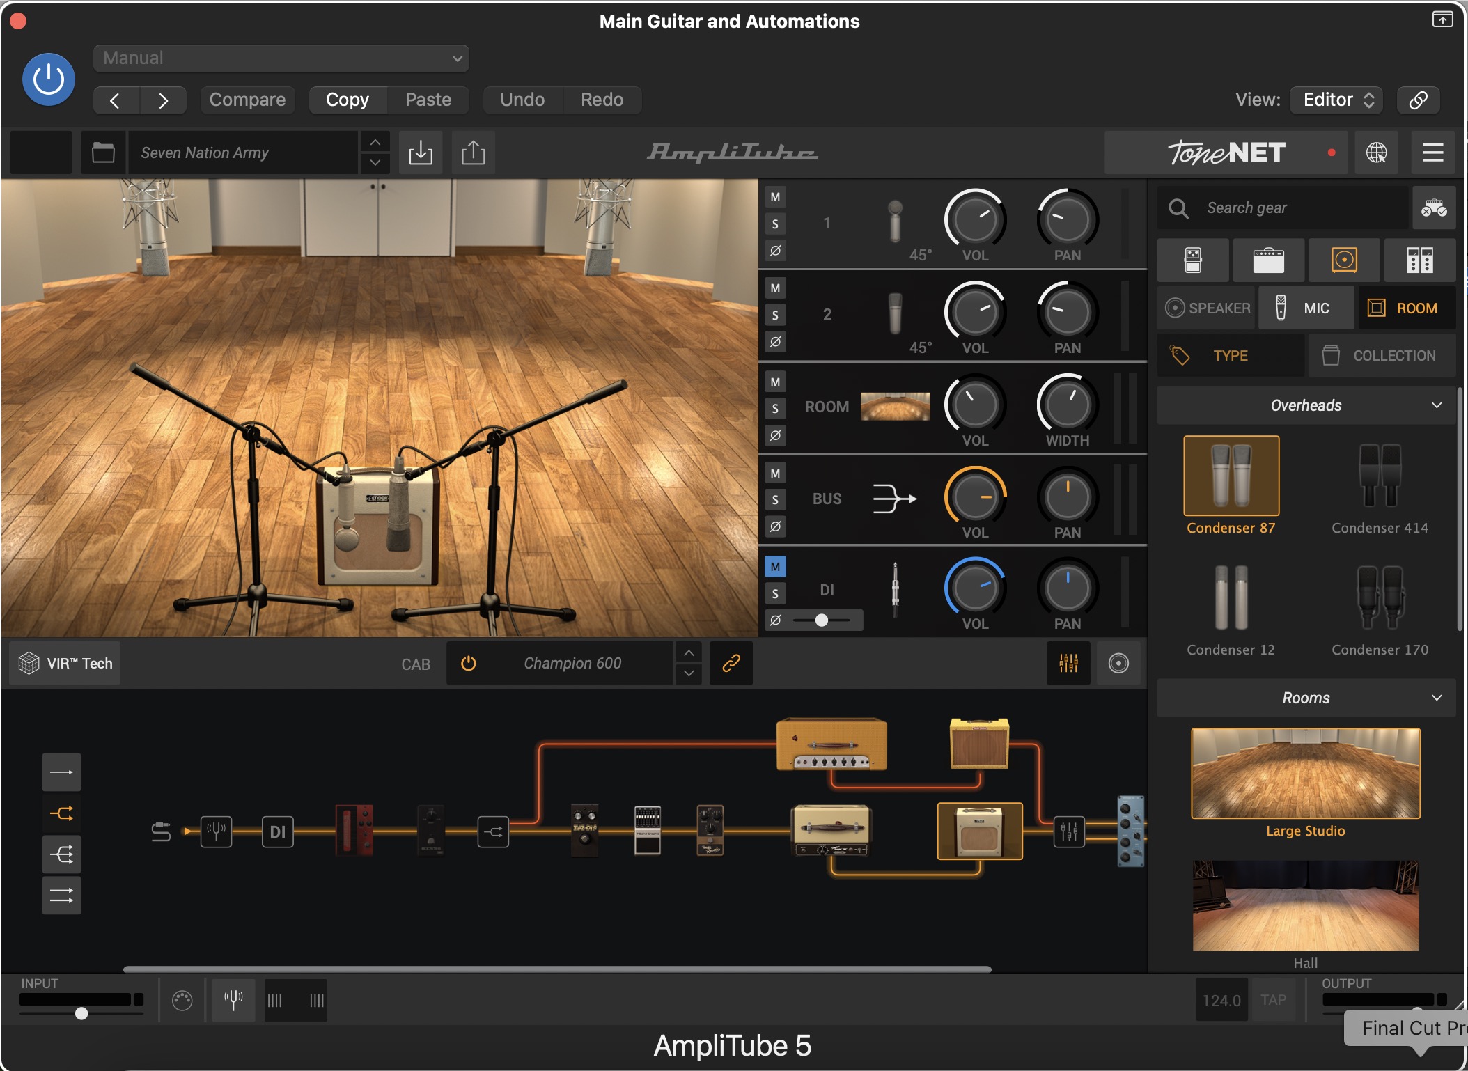Screen dimensions: 1468x1071
Task: Invert phase on the BUS channel
Action: [775, 526]
